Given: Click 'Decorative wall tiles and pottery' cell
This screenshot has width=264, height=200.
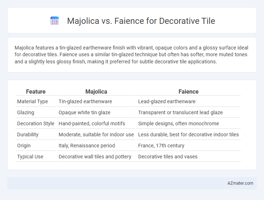Looking at the screenshot, I should [x=96, y=157].
